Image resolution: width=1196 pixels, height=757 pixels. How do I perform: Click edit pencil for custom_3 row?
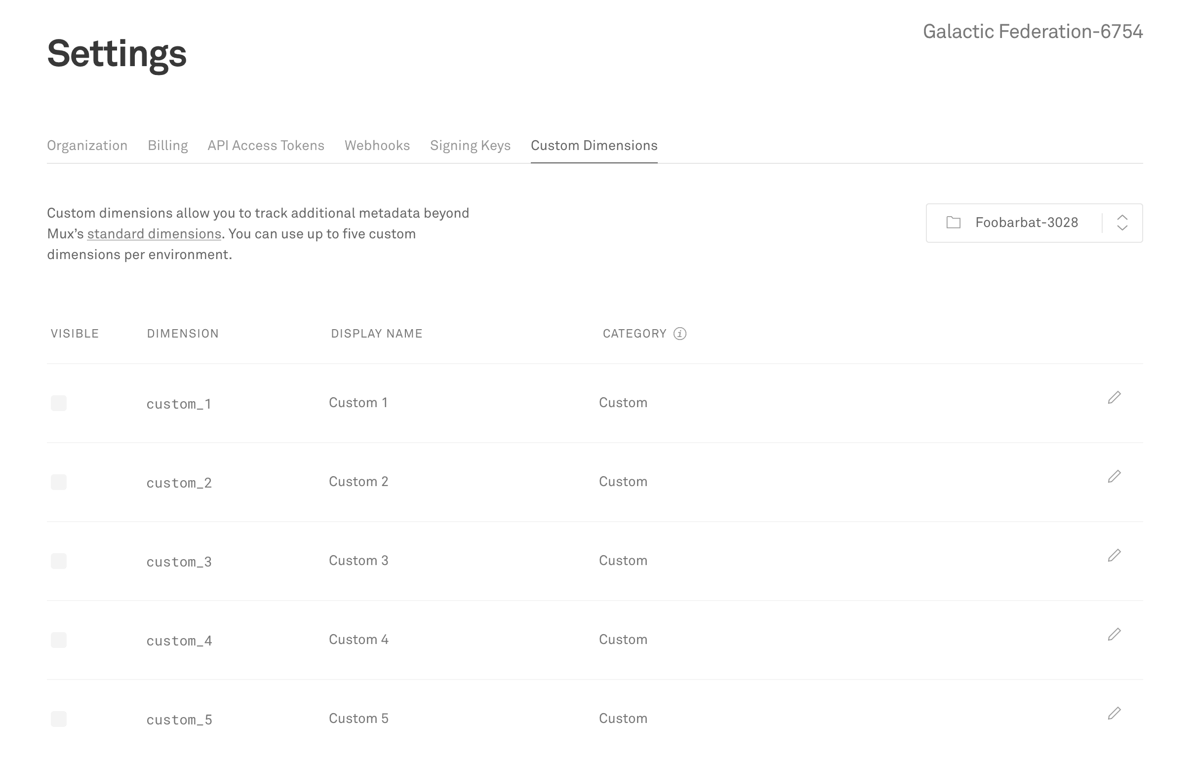(x=1114, y=556)
